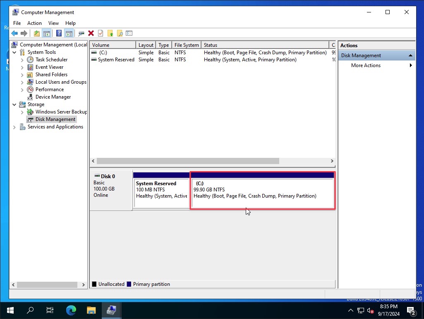This screenshot has width=424, height=319.
Task: Open the Windows Start menu
Action: [x=10, y=310]
